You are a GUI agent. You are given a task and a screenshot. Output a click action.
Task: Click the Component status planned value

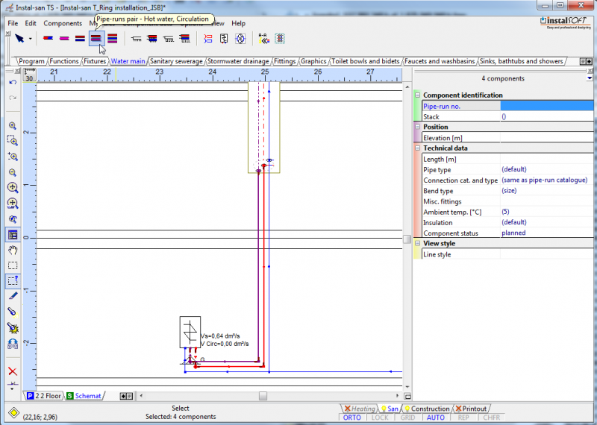pyautogui.click(x=513, y=233)
